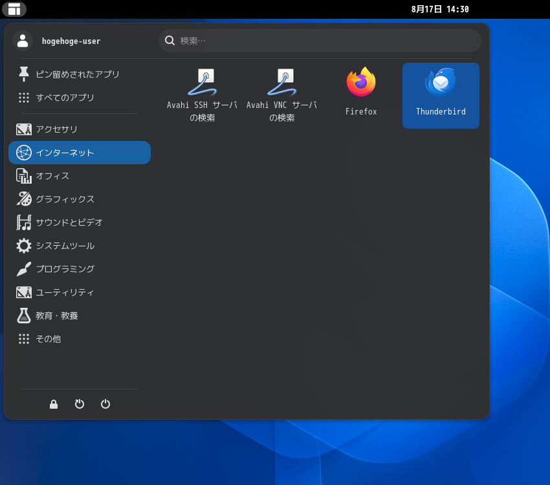The width and height of the screenshot is (550, 485).
Task: Open Firefox web browser
Action: pos(361,95)
